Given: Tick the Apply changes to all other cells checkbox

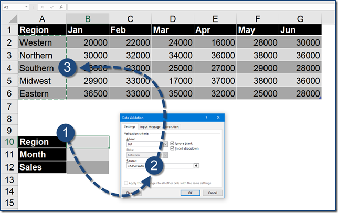Looking at the screenshot, I should [125, 183].
